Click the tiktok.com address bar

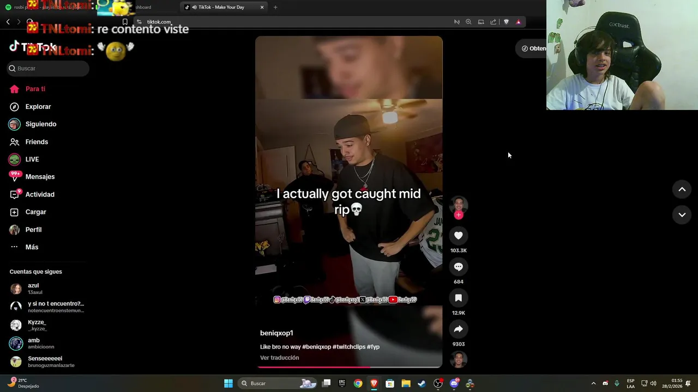click(x=294, y=22)
